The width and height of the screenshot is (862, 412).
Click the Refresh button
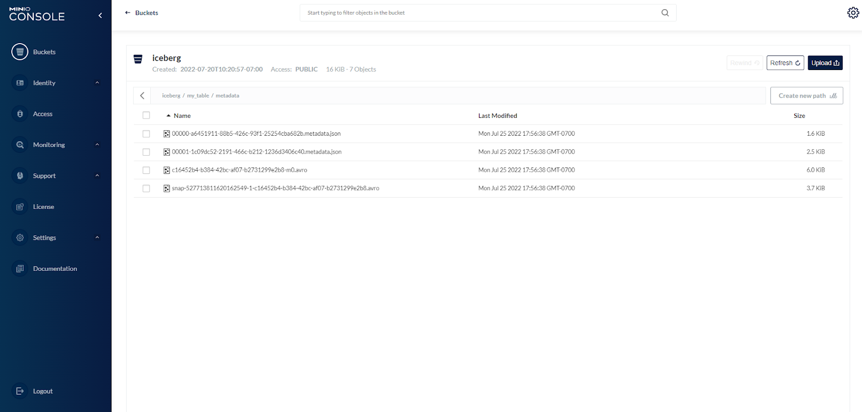[x=785, y=63]
